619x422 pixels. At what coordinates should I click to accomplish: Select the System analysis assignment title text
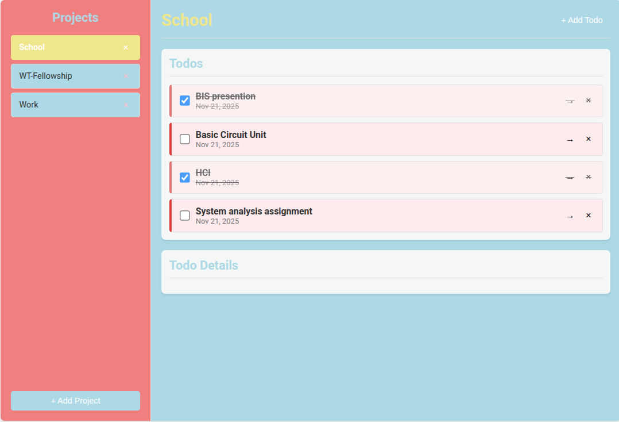254,211
